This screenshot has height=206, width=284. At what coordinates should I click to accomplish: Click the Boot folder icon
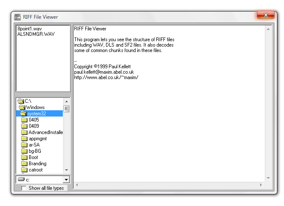click(24, 157)
